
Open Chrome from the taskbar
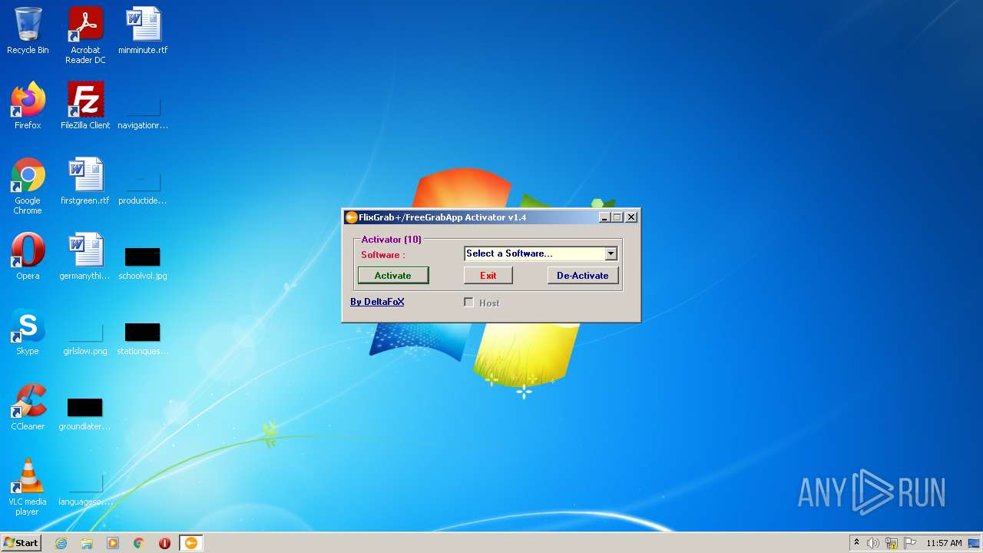pyautogui.click(x=139, y=543)
